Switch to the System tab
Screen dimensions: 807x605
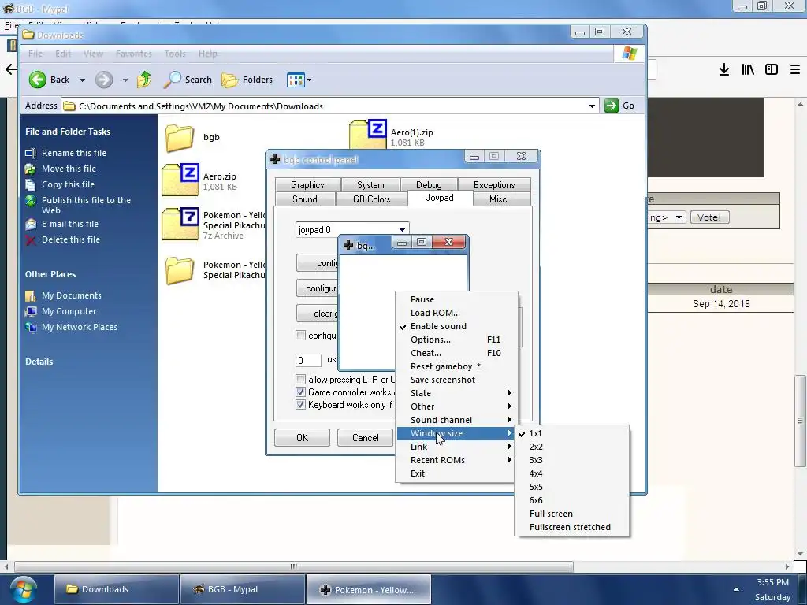[x=370, y=184]
